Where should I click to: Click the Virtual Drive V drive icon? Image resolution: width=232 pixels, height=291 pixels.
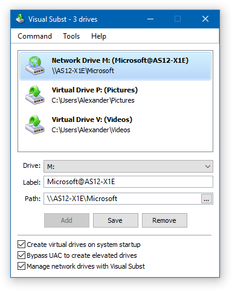pos(35,124)
